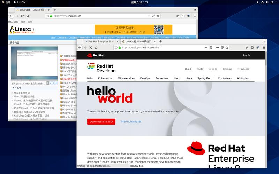View site info lock icon for redhat.com
279x174 pixels.
[120, 47]
